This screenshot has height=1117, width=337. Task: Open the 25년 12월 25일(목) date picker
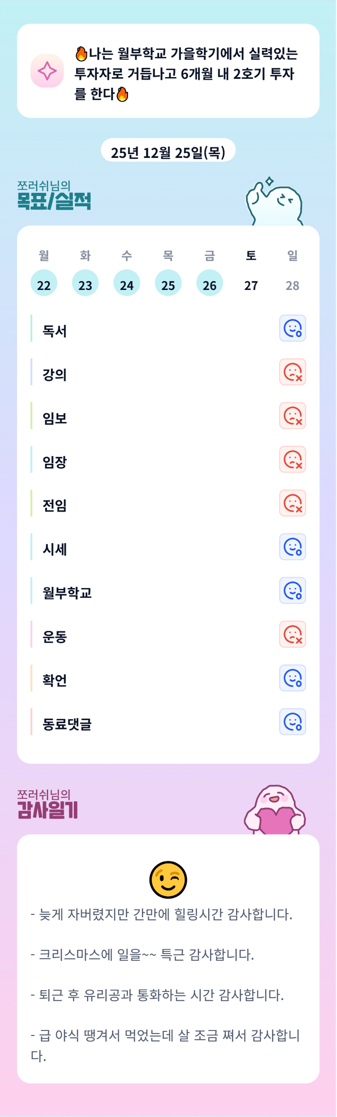tap(168, 152)
